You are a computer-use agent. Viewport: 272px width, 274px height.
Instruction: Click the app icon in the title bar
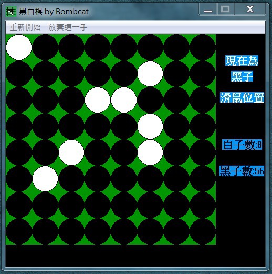point(11,12)
